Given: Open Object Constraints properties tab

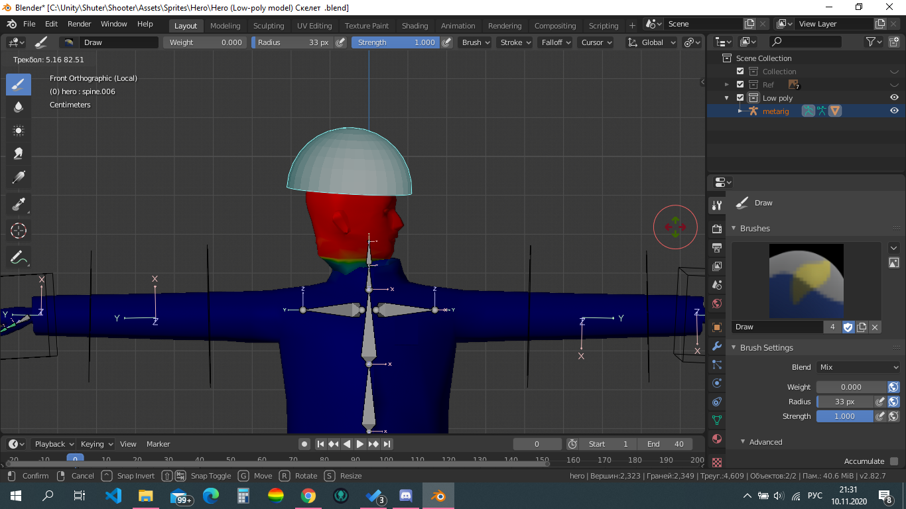Looking at the screenshot, I should coord(716,402).
